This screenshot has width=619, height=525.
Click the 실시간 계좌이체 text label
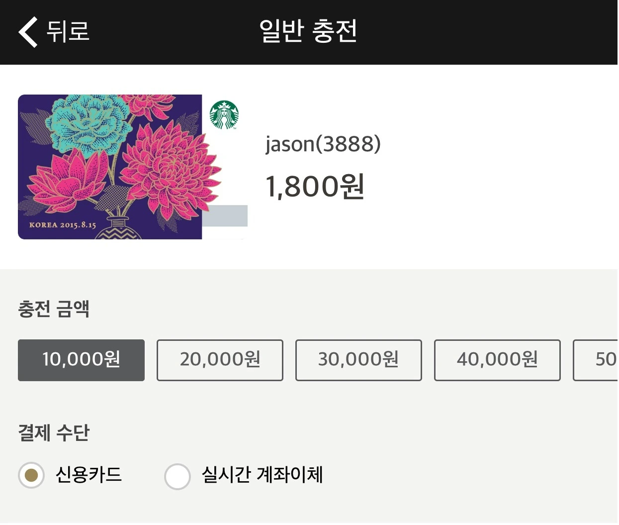(x=263, y=475)
